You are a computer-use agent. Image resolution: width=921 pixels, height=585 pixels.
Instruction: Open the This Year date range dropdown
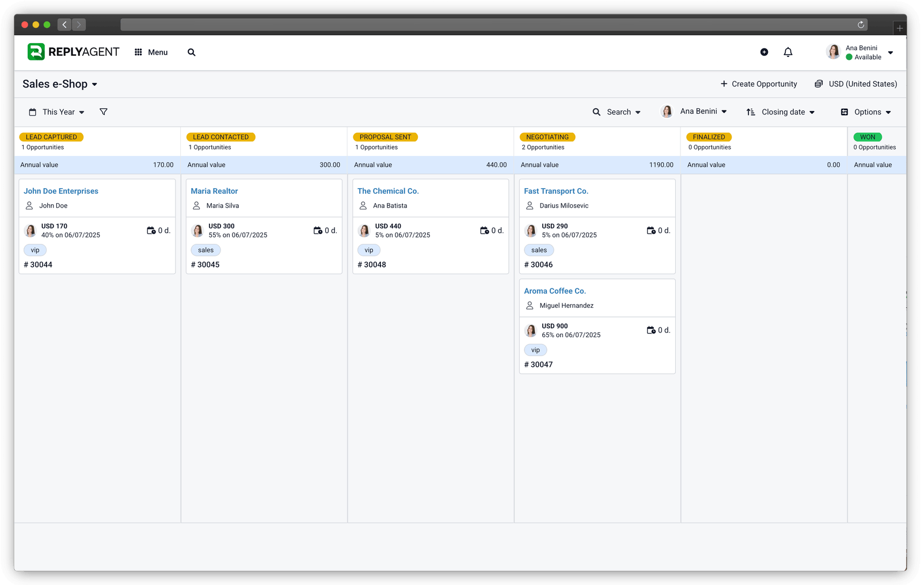[57, 112]
